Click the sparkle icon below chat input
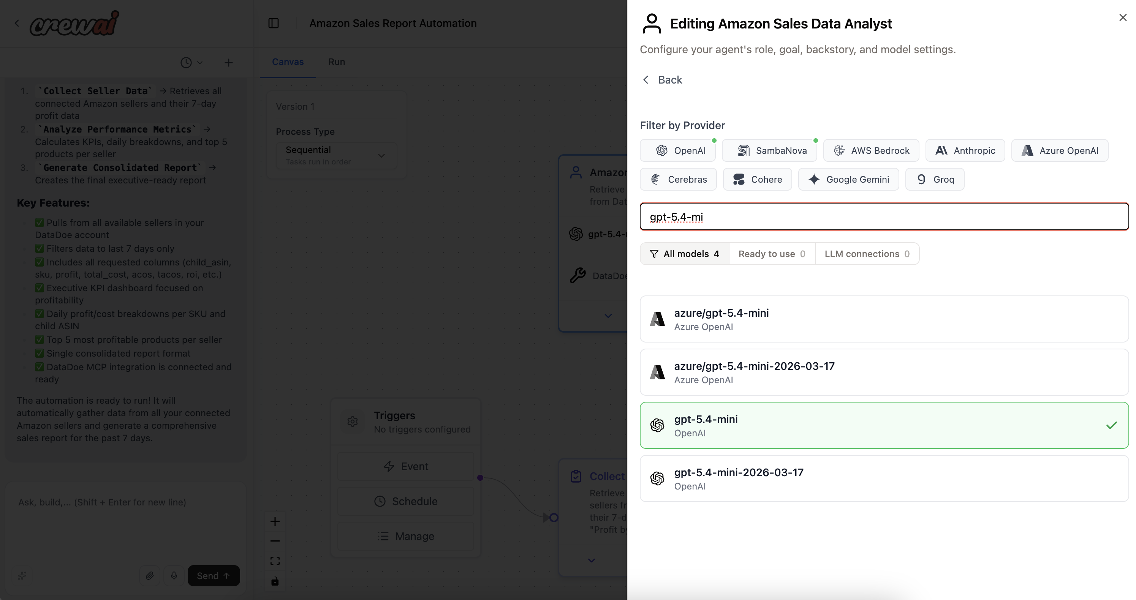The image size is (1136, 600). pyautogui.click(x=22, y=576)
